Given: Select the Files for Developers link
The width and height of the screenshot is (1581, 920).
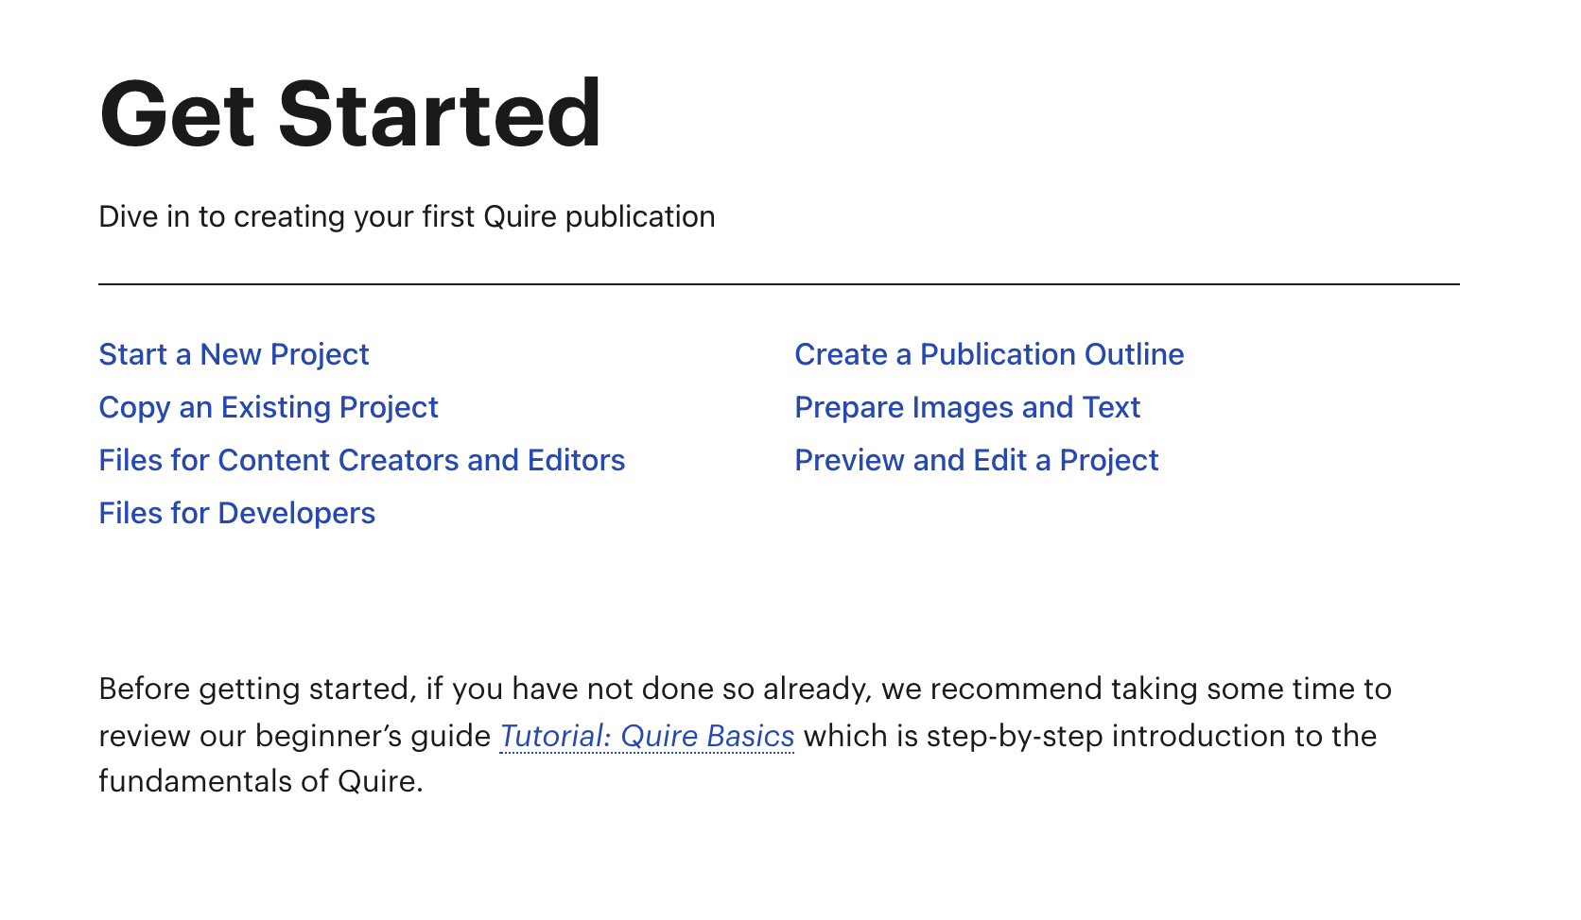Looking at the screenshot, I should (237, 513).
